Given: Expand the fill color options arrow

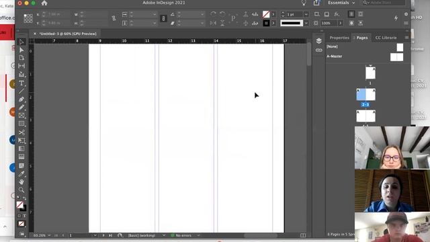Looking at the screenshot, I should [x=273, y=14].
